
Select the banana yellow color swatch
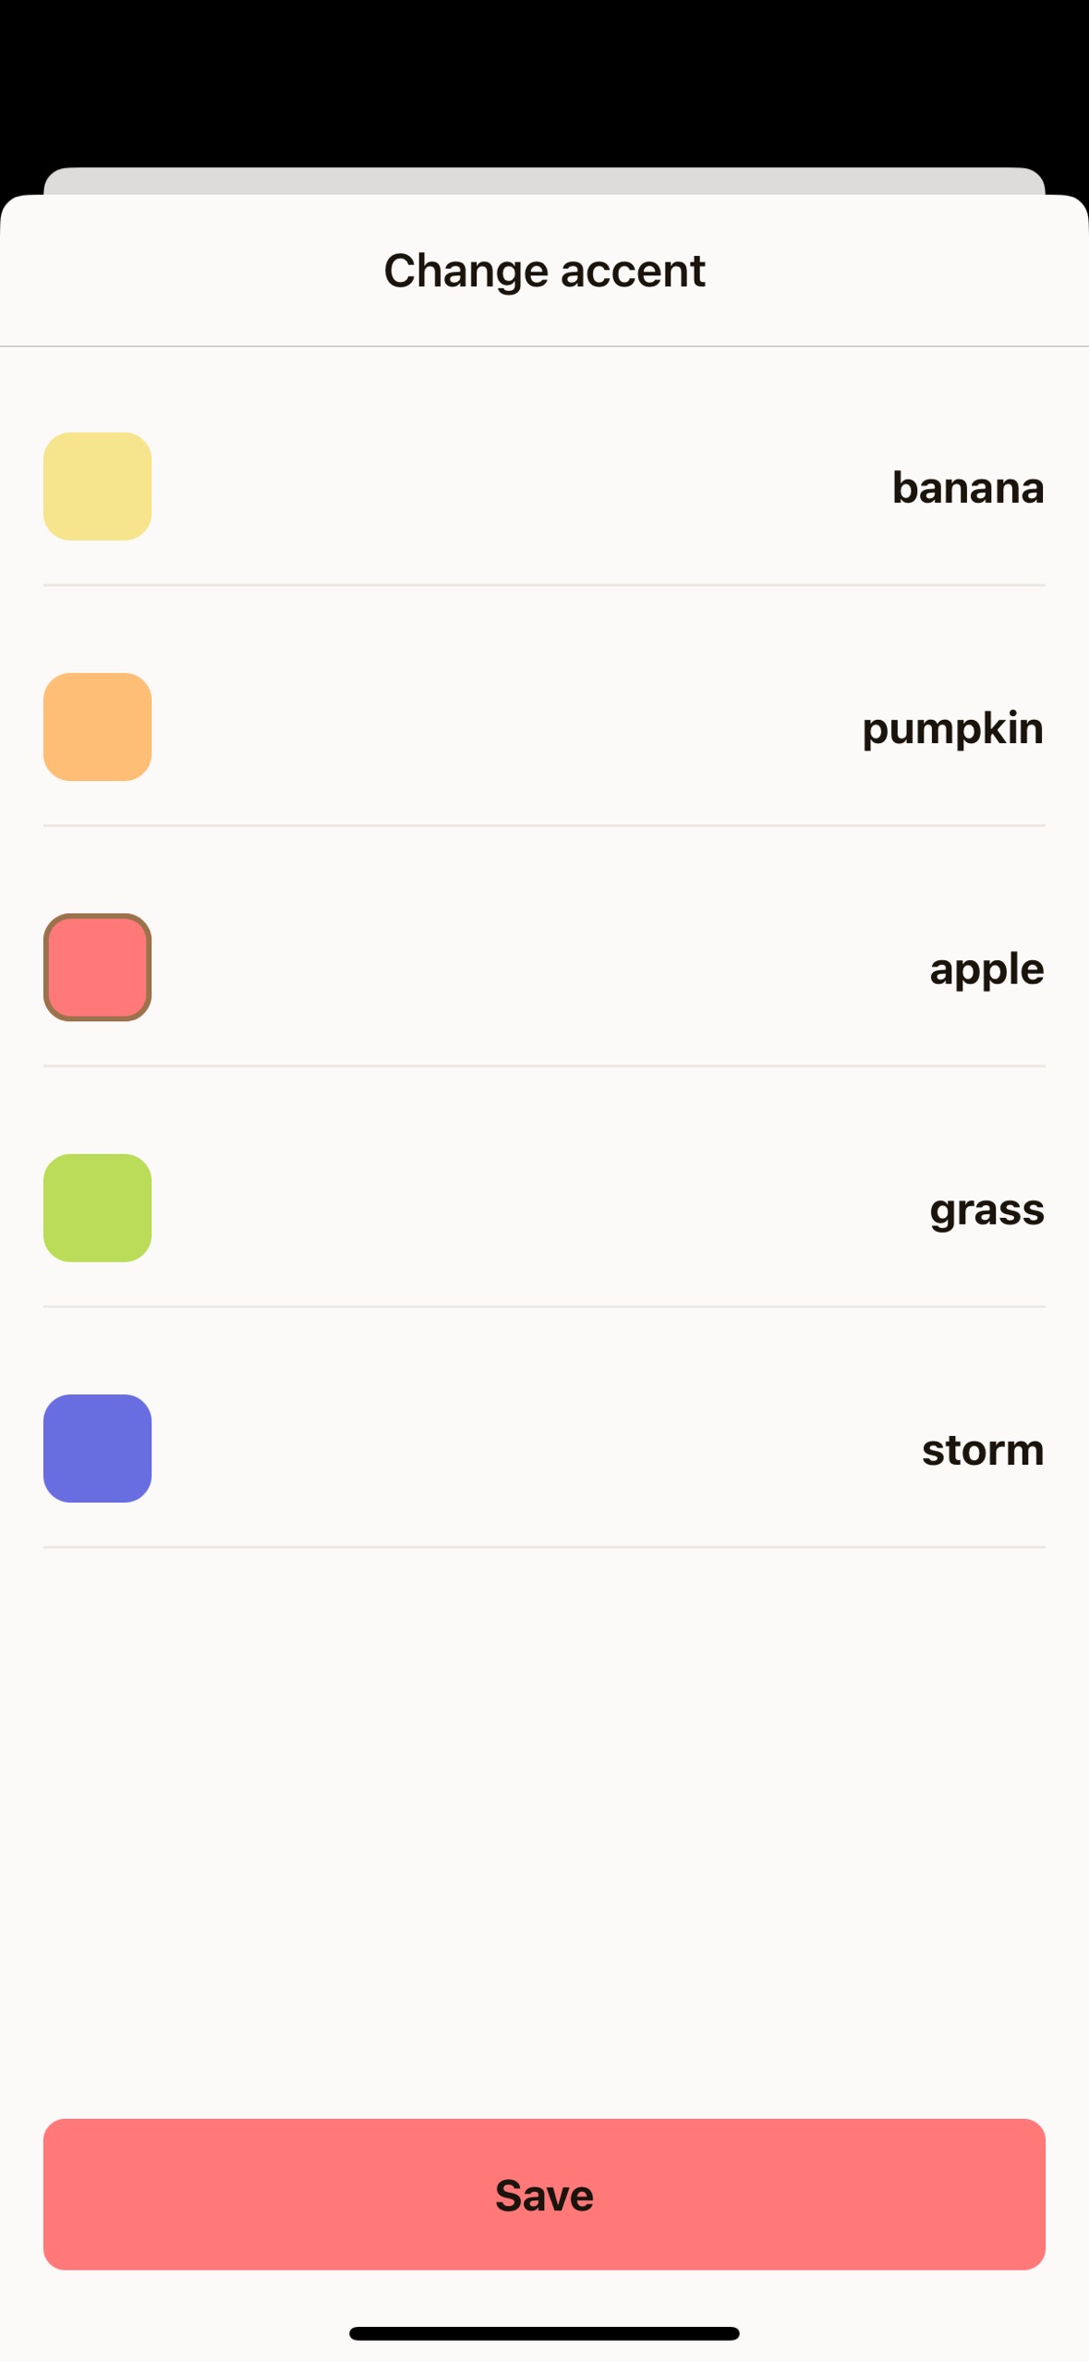point(98,487)
